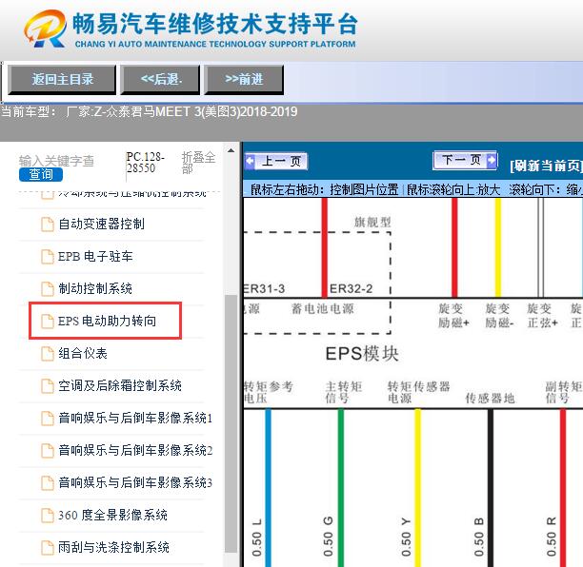Click 0.50 B black wire label
Viewport: 583px width, 567px height.
tap(479, 537)
